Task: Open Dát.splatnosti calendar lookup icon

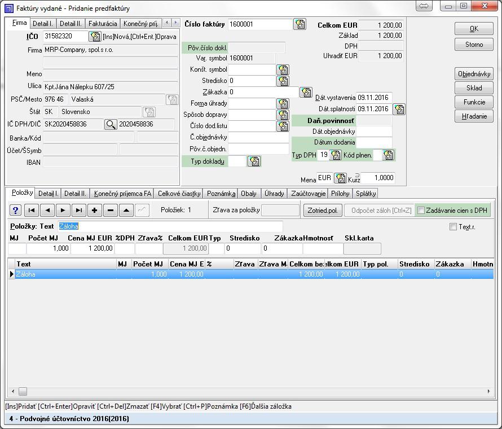Action: click(399, 110)
